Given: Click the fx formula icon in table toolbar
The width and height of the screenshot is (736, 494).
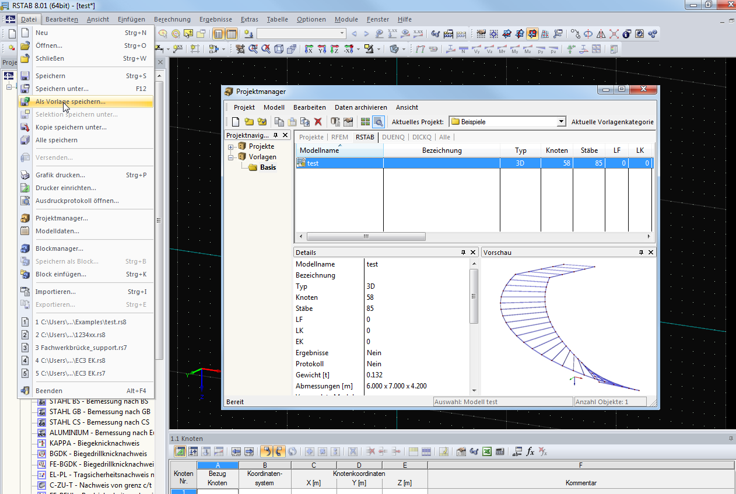Looking at the screenshot, I should [530, 451].
